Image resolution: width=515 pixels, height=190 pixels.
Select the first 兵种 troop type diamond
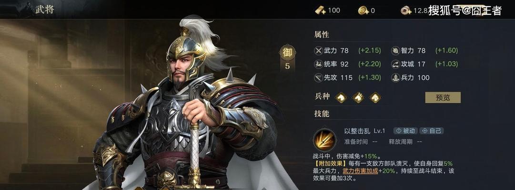click(341, 97)
